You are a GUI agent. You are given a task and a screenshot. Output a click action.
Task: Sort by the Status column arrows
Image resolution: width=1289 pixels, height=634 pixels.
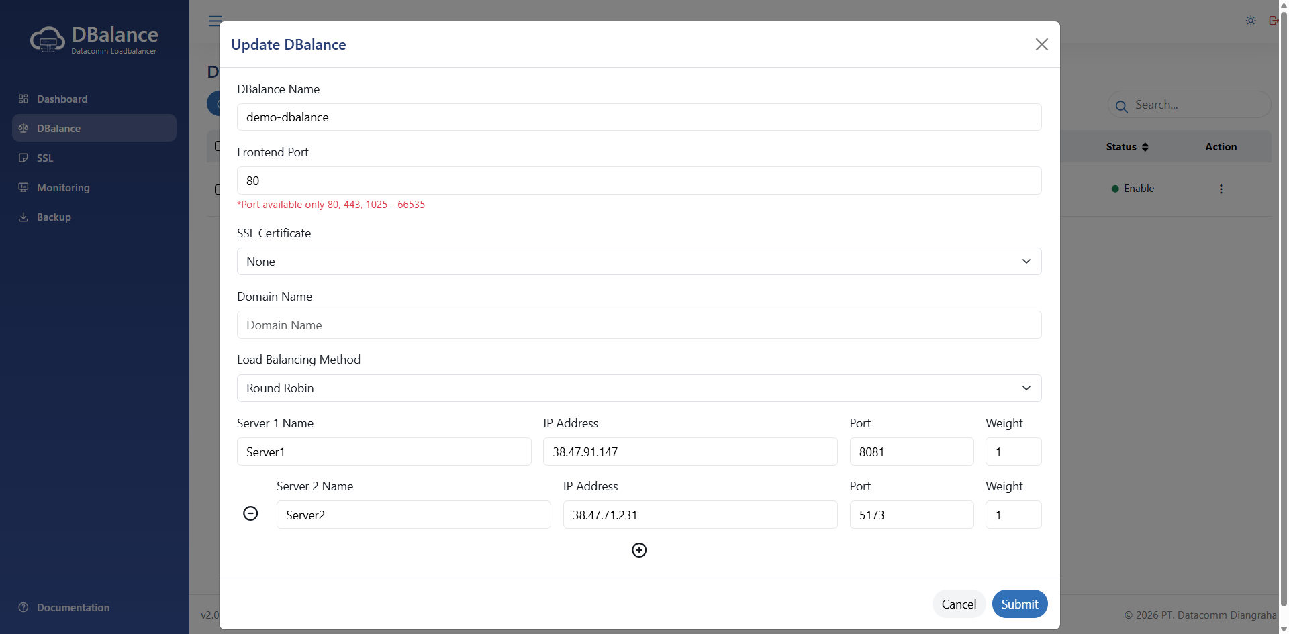tap(1145, 147)
